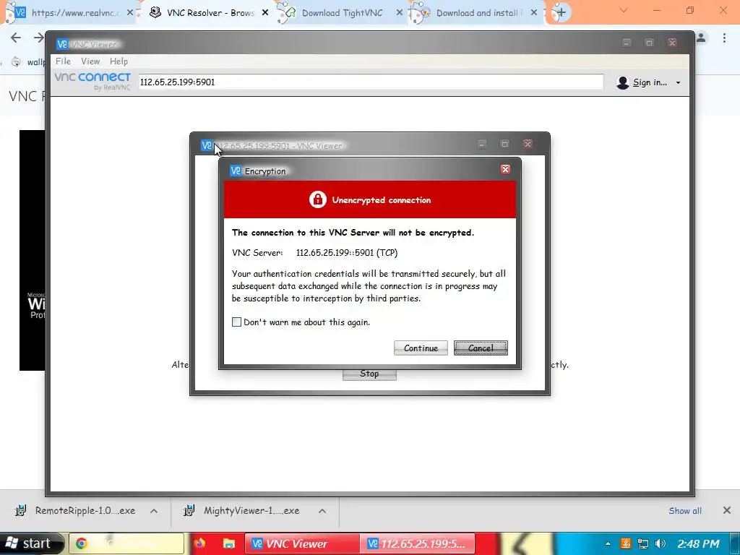Open the Chrome three-dot menu

pyautogui.click(x=724, y=38)
